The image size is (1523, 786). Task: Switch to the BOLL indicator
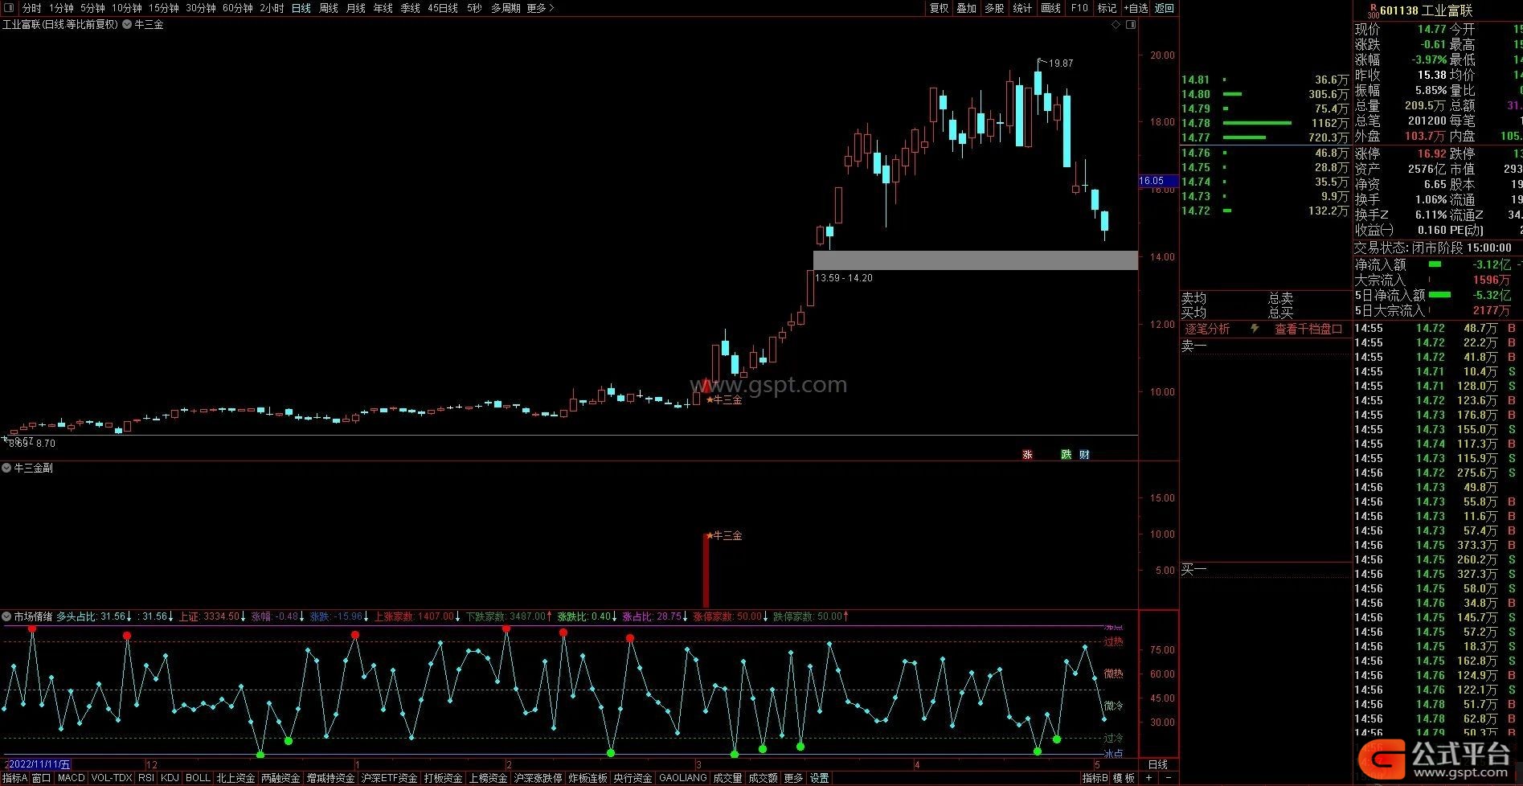tap(198, 778)
